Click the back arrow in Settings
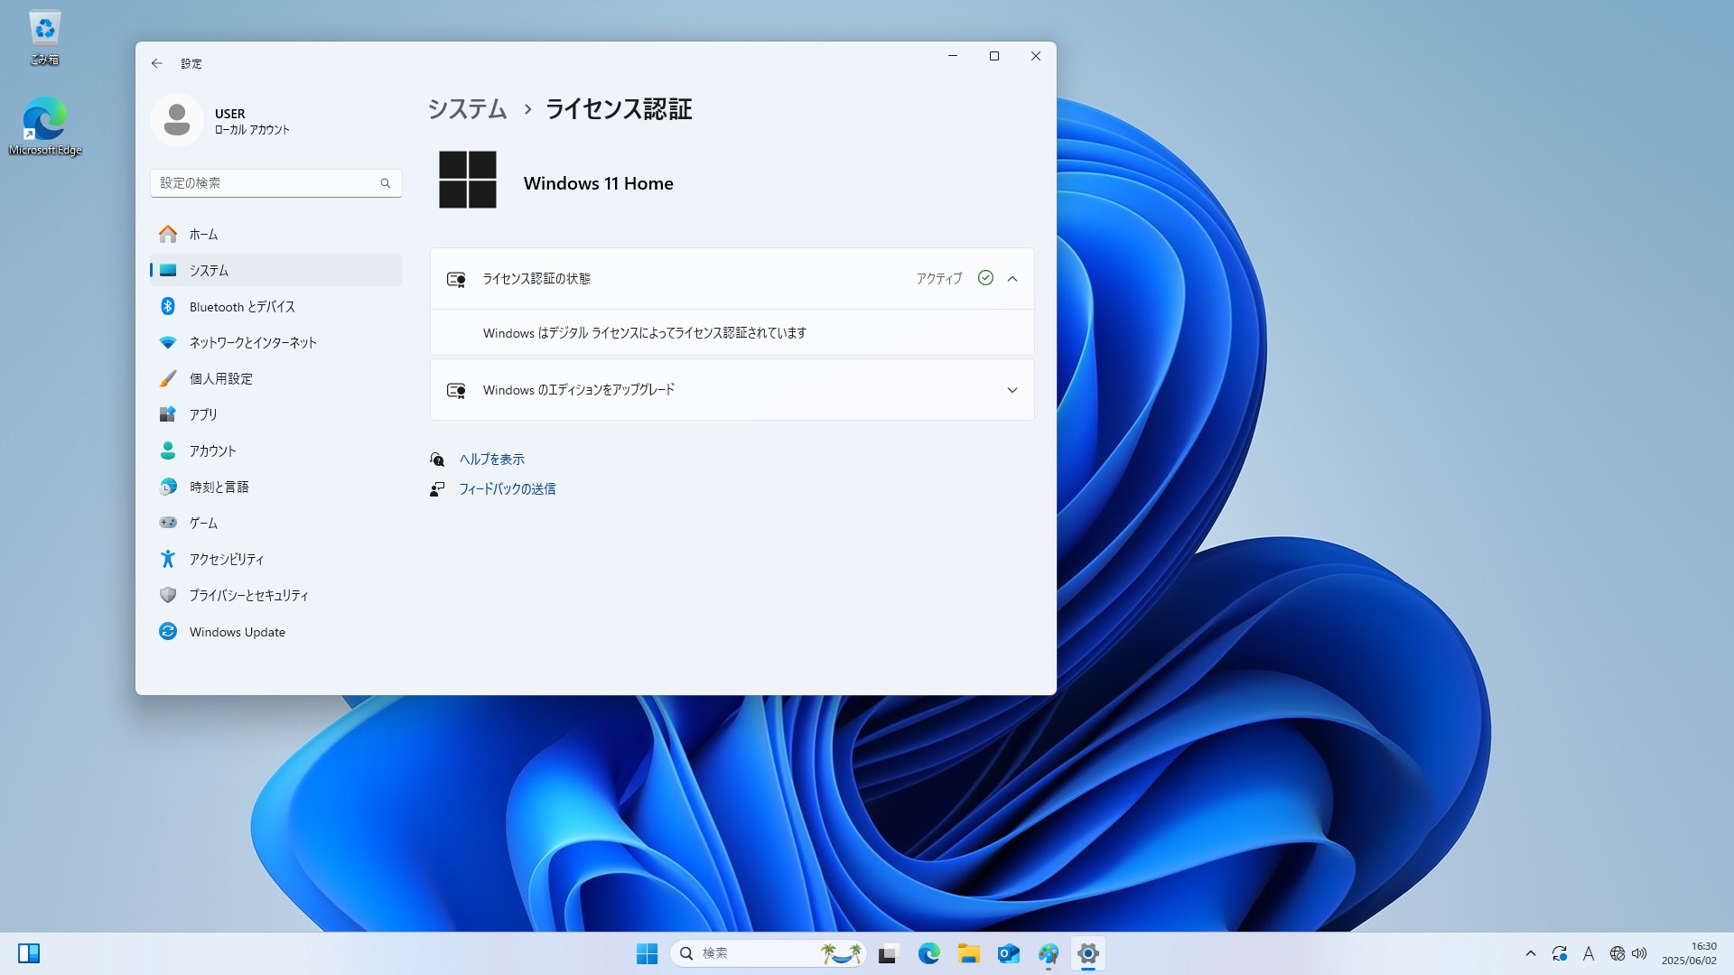Image resolution: width=1734 pixels, height=975 pixels. 157,63
